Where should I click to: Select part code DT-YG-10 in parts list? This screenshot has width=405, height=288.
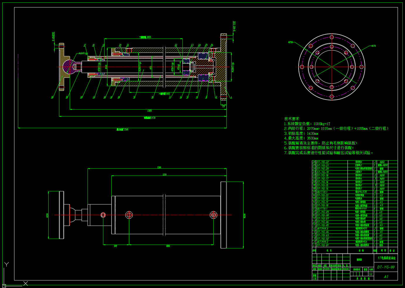click(323, 205)
